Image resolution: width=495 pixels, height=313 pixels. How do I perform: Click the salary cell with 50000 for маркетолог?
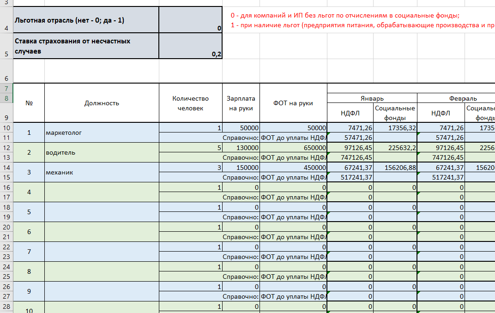tap(241, 128)
